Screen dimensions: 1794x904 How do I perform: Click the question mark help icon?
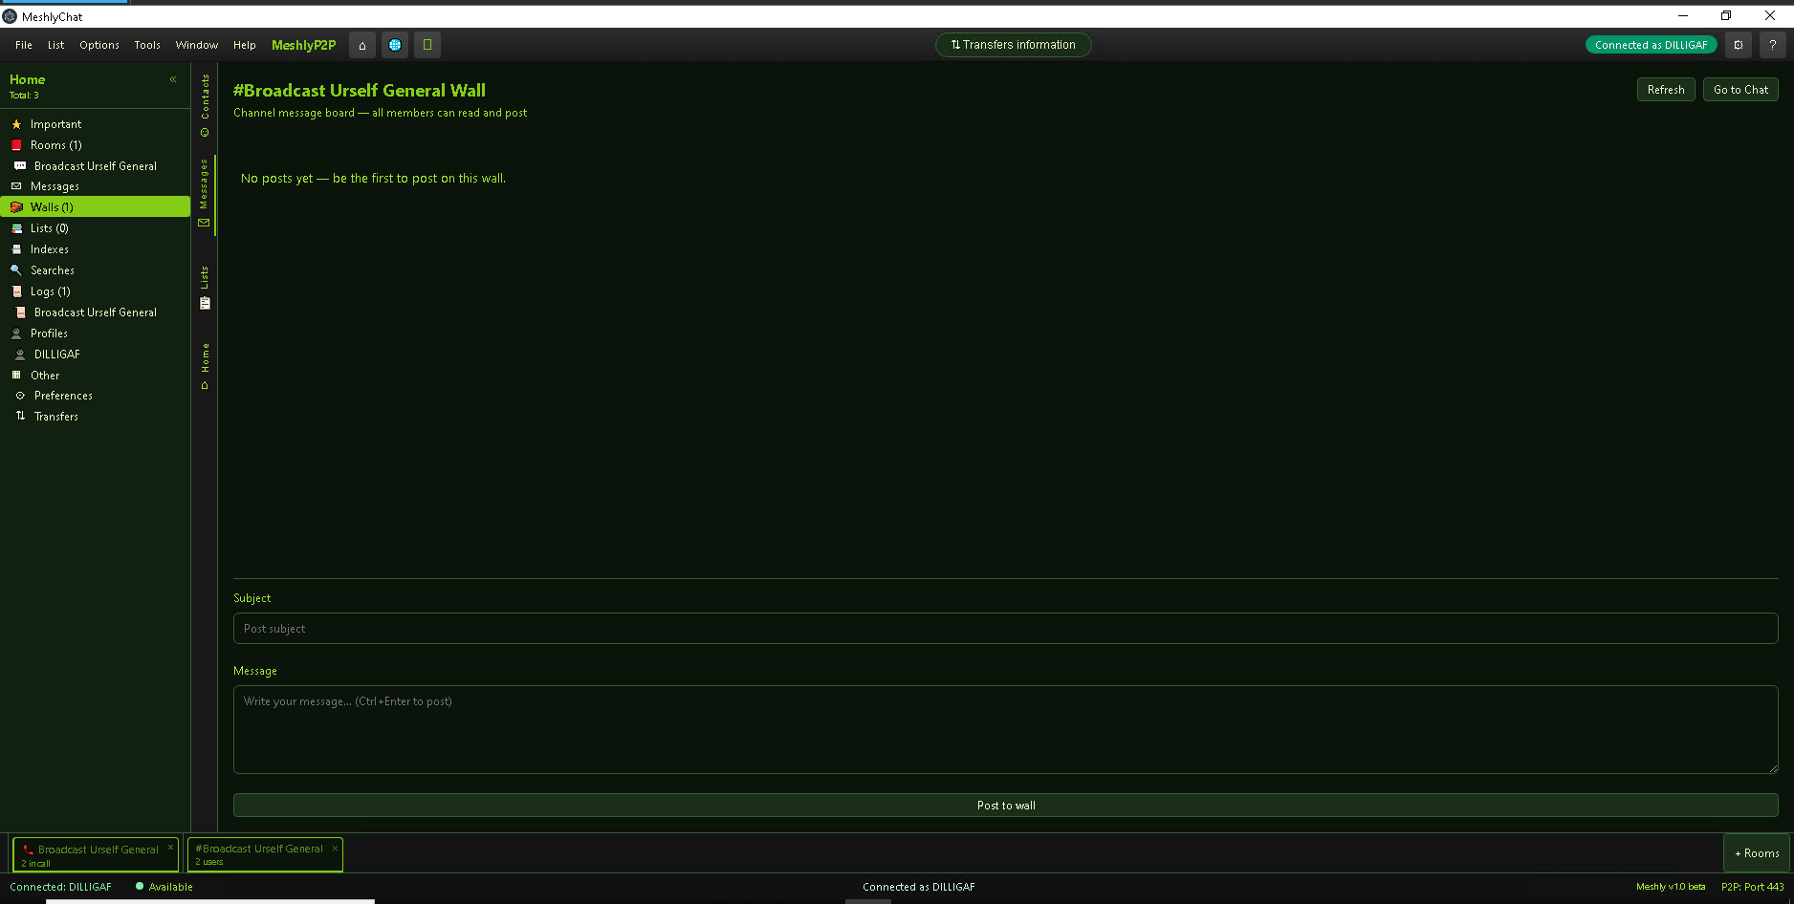tap(1772, 45)
